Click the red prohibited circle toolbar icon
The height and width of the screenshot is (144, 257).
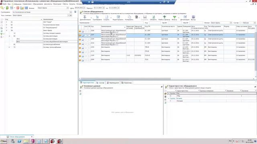pyautogui.click(x=18, y=8)
